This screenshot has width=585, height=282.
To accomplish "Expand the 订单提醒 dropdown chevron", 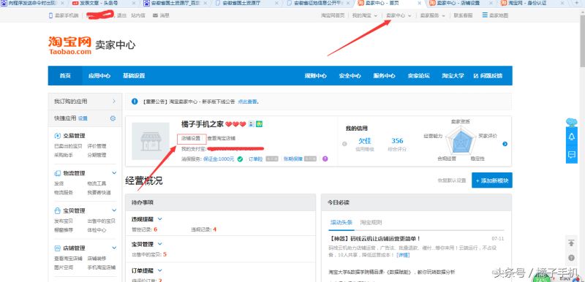I will (x=160, y=270).
